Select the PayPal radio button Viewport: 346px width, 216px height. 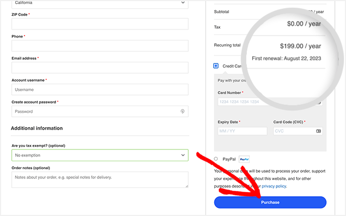coord(216,159)
